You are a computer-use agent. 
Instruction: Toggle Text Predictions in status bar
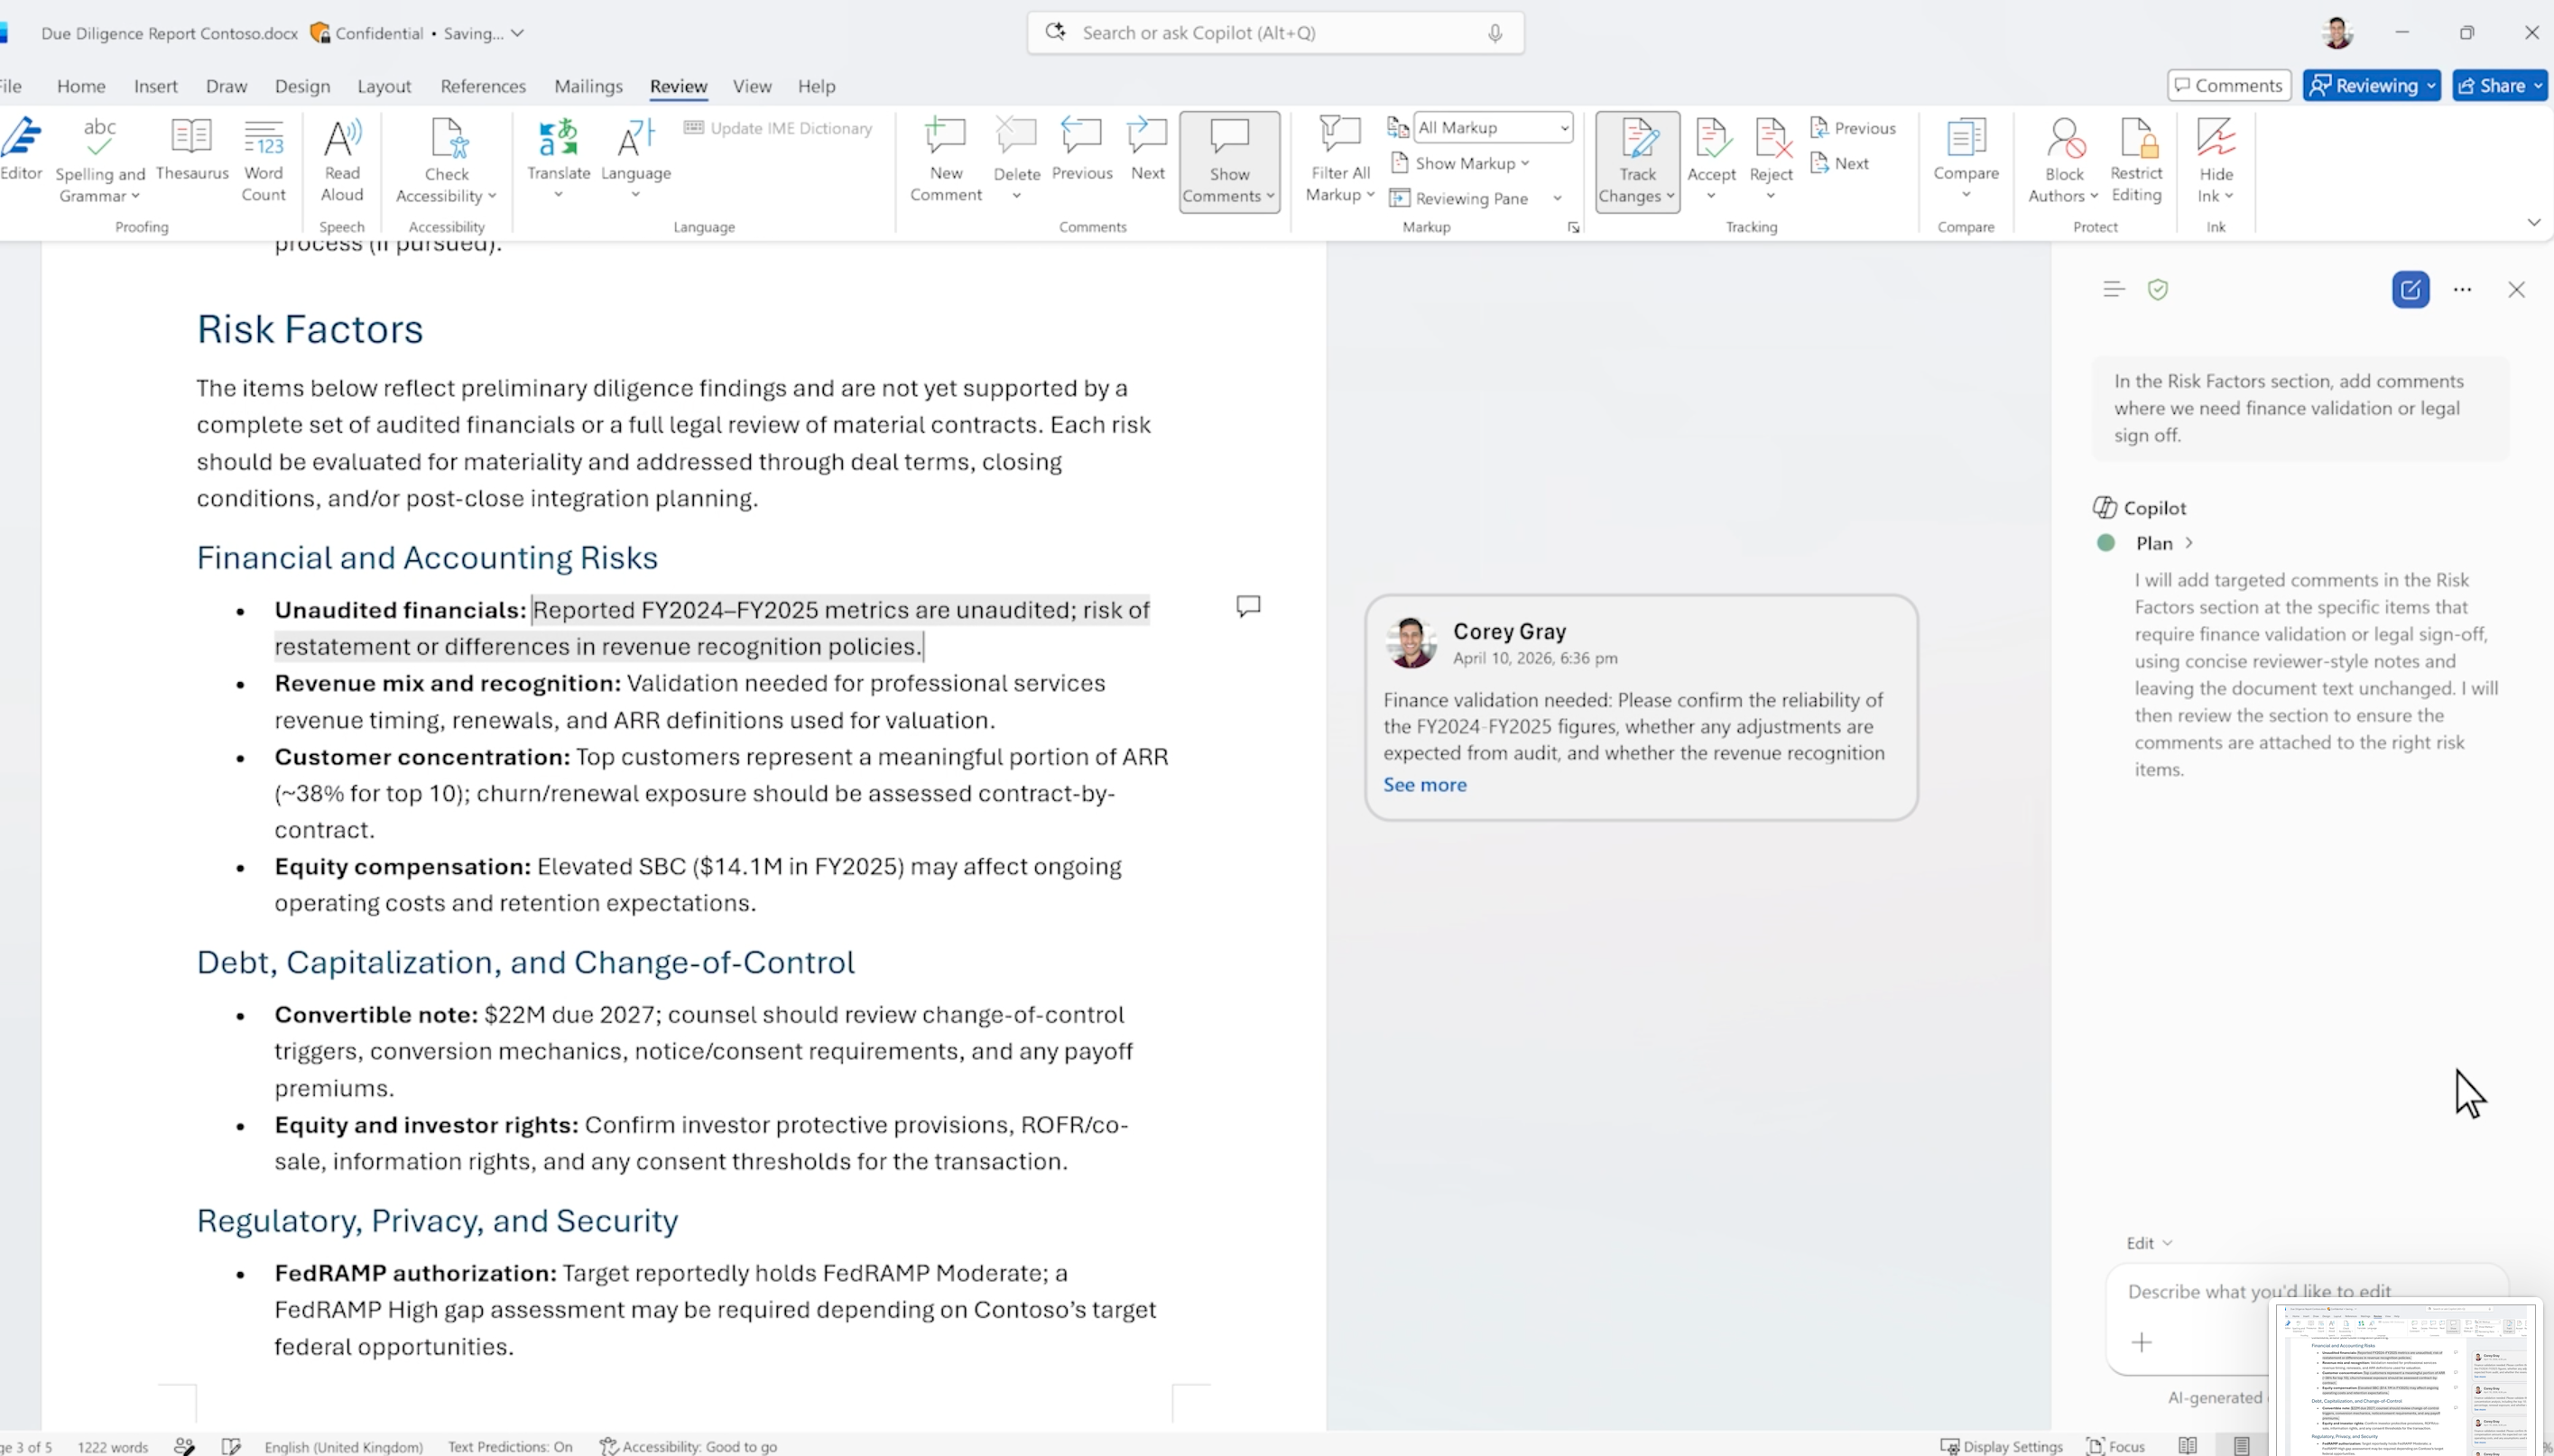(510, 1446)
